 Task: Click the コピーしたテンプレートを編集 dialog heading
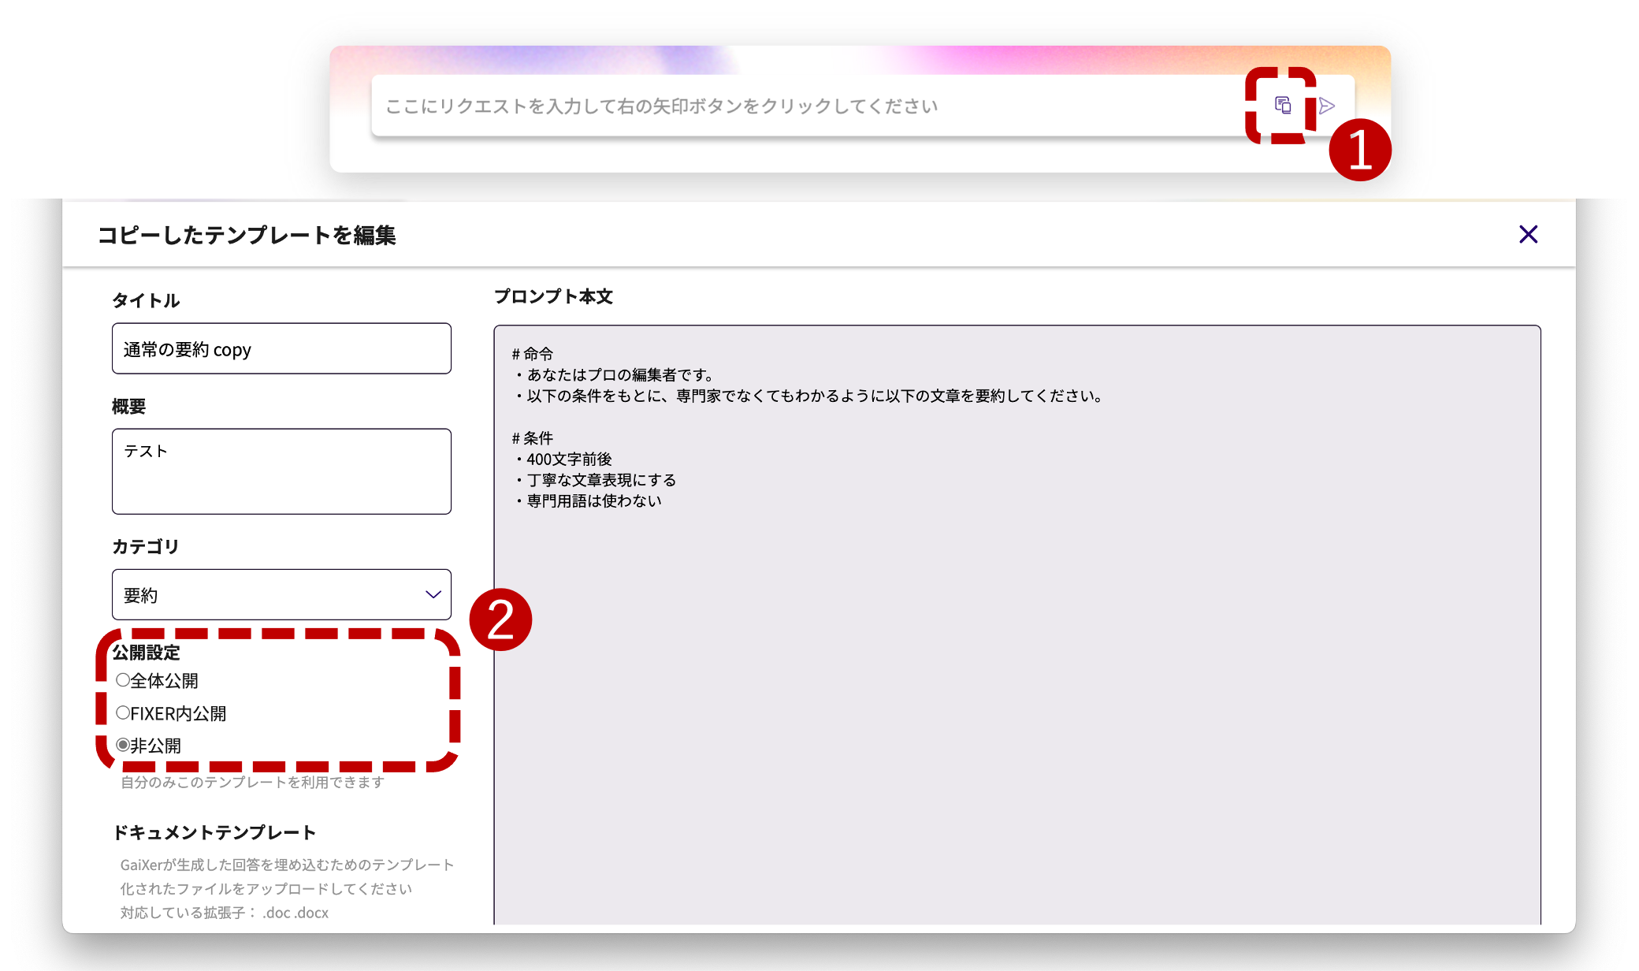click(x=247, y=235)
